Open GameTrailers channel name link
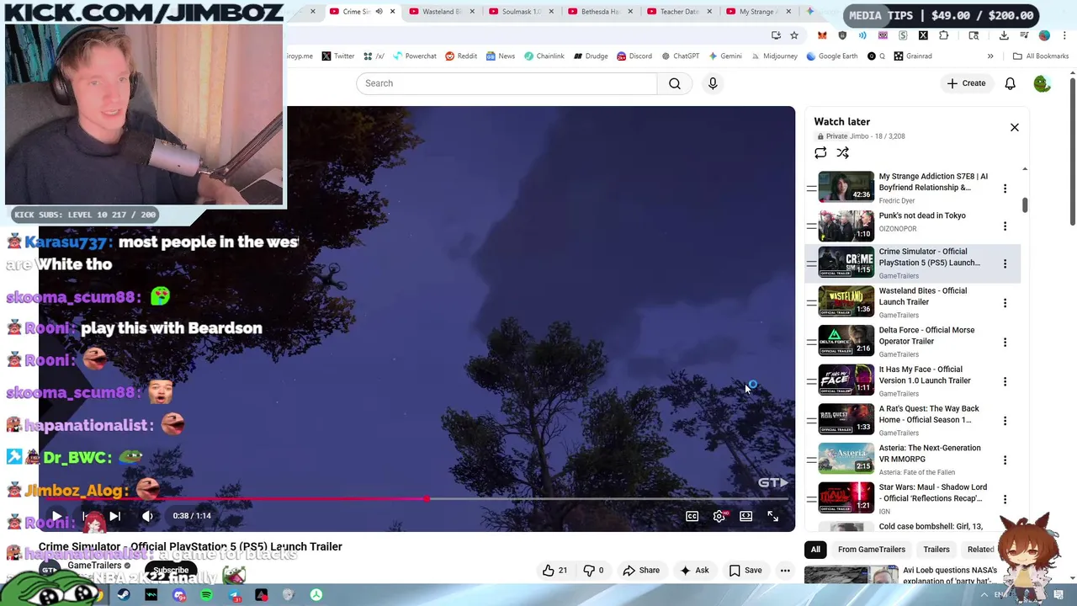This screenshot has height=606, width=1077. [x=94, y=566]
